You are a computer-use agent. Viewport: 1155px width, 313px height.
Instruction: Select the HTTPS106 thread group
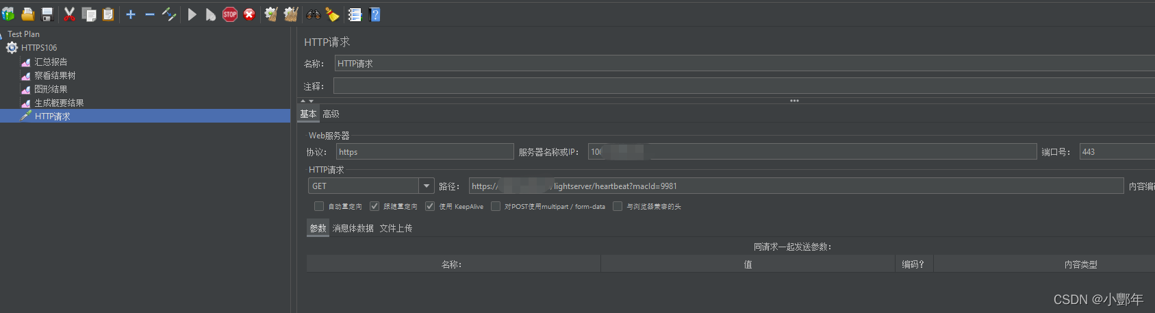click(39, 48)
